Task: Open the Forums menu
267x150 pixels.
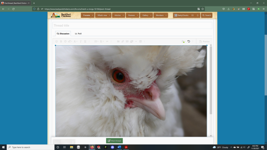Action: [87, 15]
